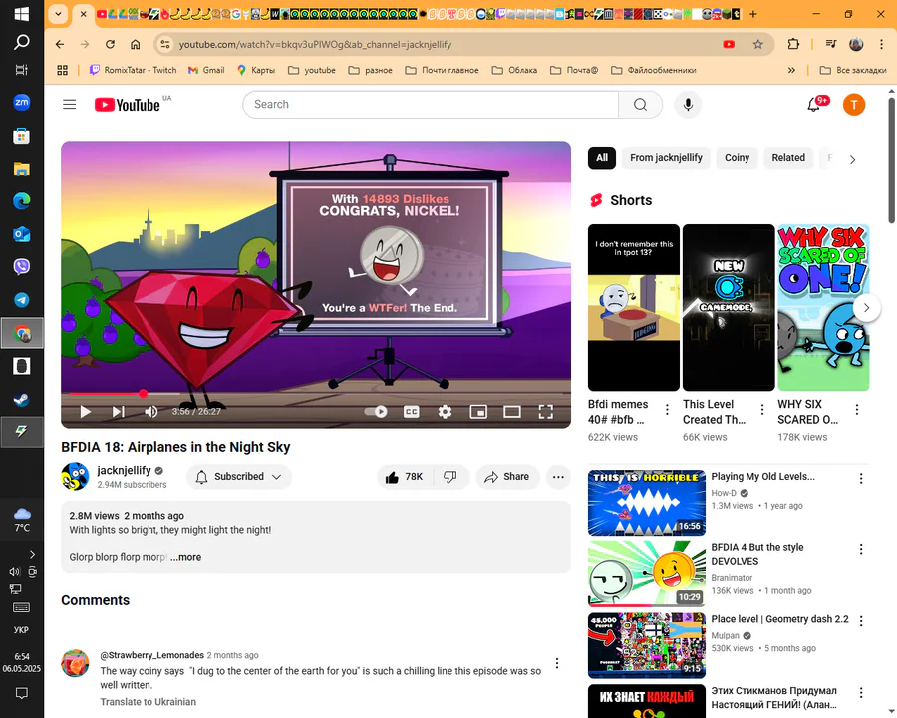Open options for This Level Created short
This screenshot has width=897, height=718.
(762, 410)
